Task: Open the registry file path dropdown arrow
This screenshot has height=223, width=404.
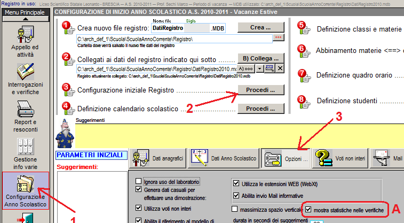Action: point(259,68)
